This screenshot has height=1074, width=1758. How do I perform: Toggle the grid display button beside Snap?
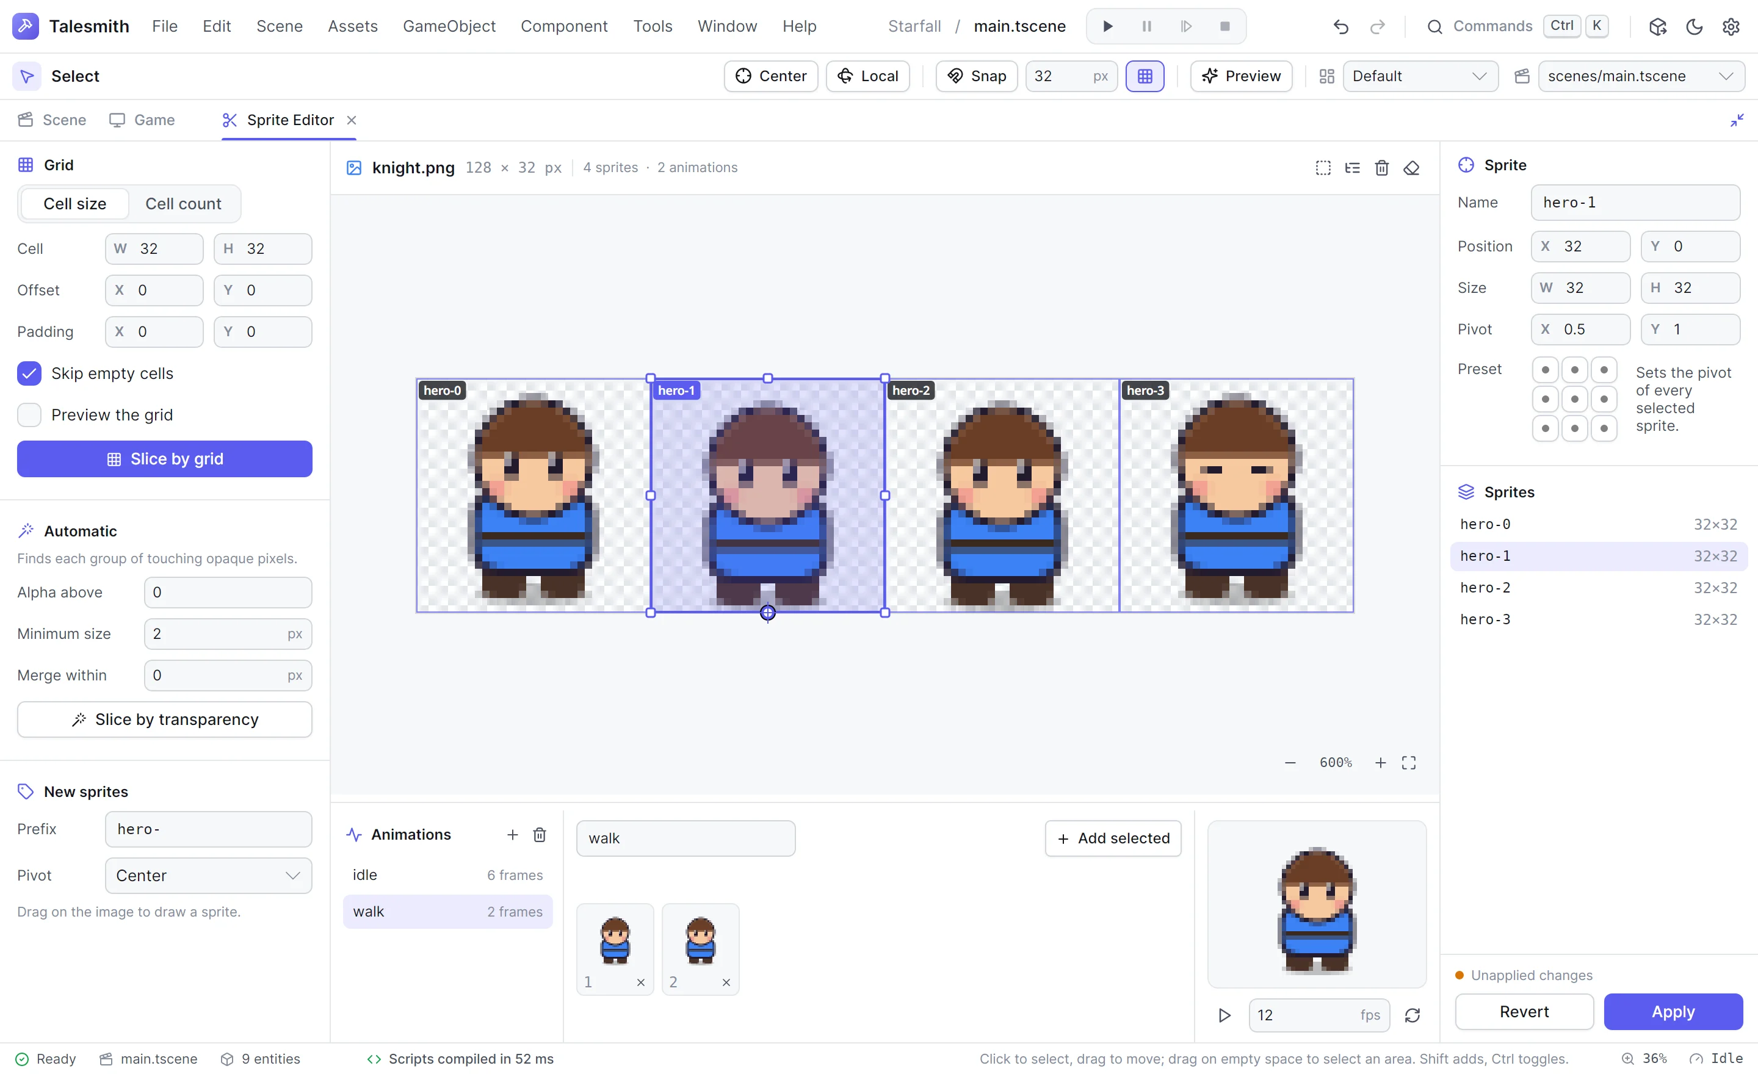(1145, 76)
